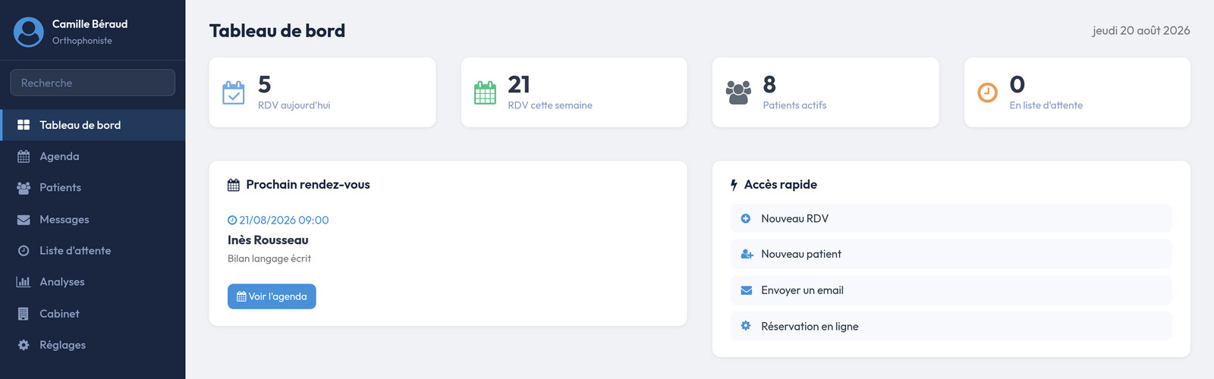The width and height of the screenshot is (1214, 379).
Task: Click the Liste d'attente clock icon in sidebar
Action: [x=24, y=251]
